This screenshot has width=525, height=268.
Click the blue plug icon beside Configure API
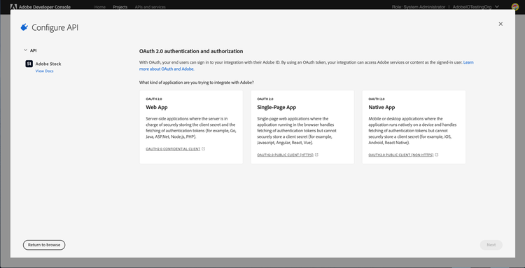click(x=24, y=27)
